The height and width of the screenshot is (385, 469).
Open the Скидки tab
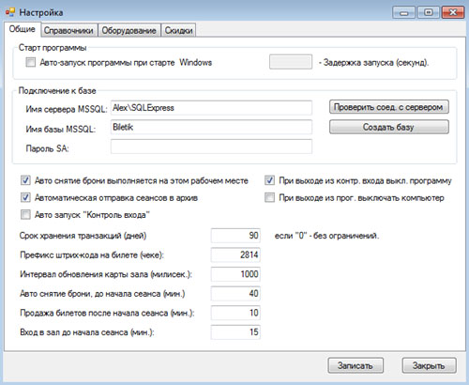point(178,30)
